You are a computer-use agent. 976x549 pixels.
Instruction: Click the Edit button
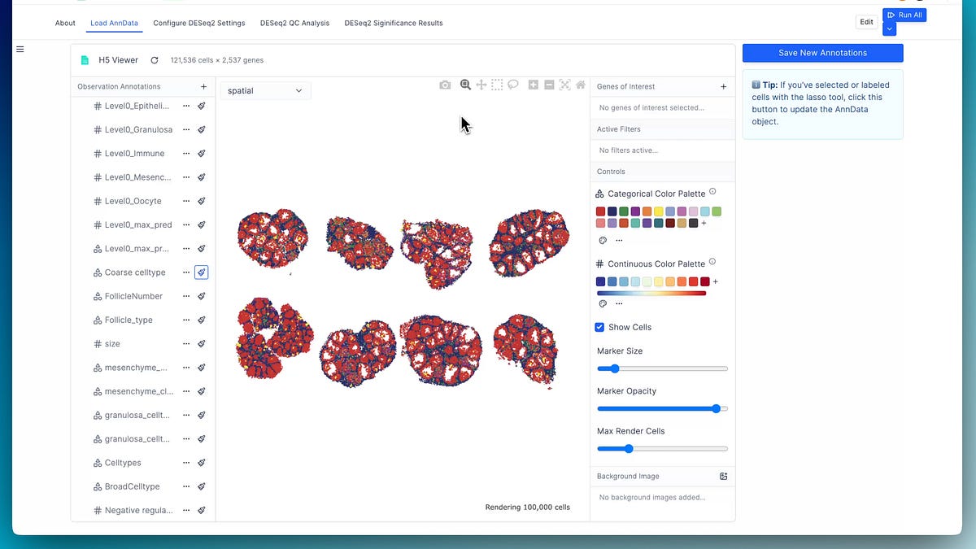click(x=867, y=23)
